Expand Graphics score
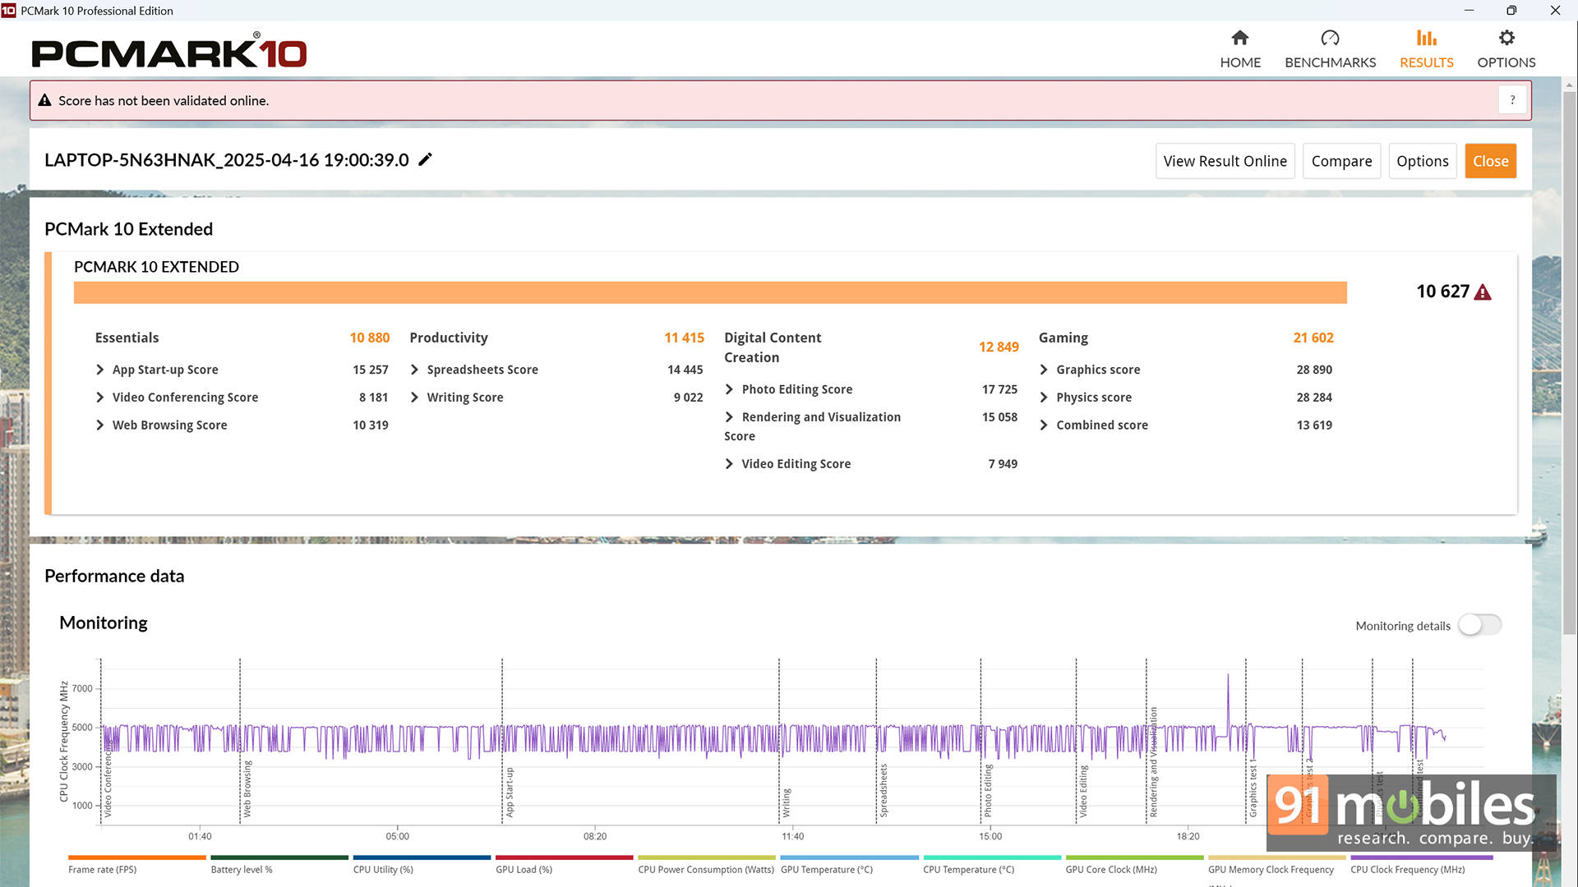Image resolution: width=1578 pixels, height=887 pixels. point(1044,370)
